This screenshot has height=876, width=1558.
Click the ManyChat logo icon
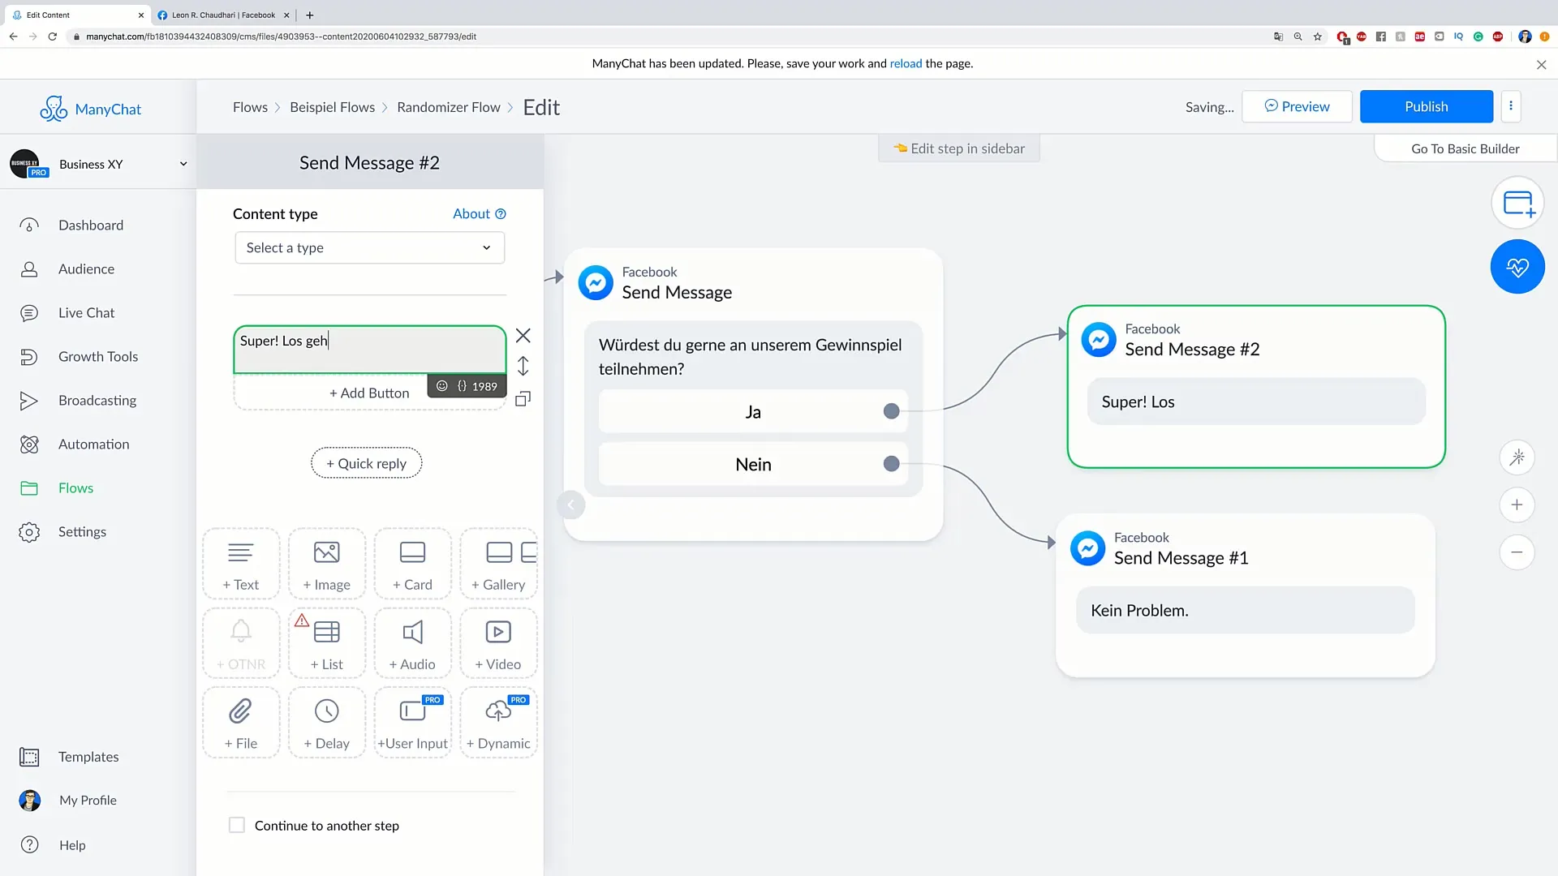[53, 108]
